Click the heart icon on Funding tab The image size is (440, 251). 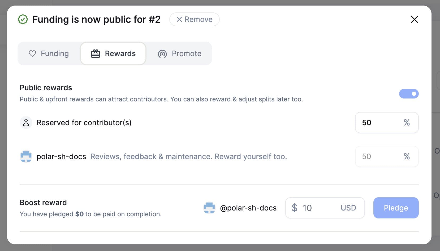[32, 53]
